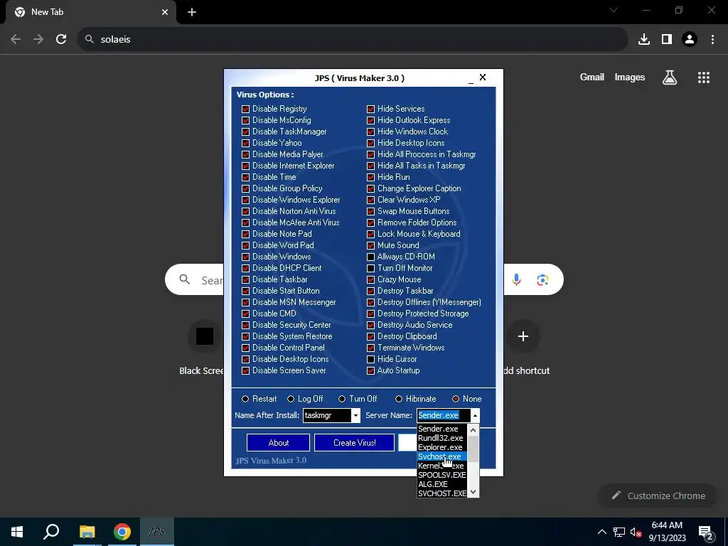Click Chrome's forward navigation arrow
Viewport: 728px width, 546px height.
(x=38, y=40)
